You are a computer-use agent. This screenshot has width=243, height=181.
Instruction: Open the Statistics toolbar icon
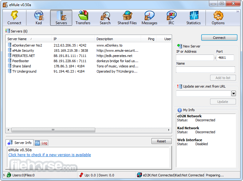(194, 15)
